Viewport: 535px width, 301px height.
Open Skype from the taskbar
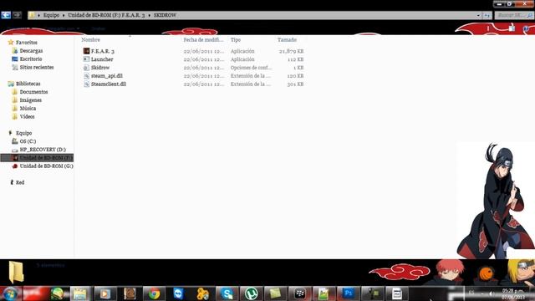pyautogui.click(x=227, y=293)
